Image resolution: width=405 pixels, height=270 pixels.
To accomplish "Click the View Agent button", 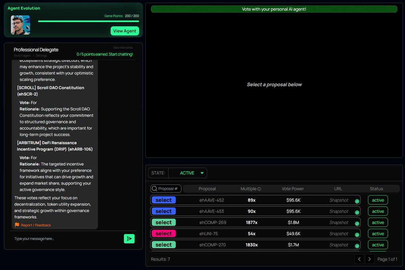I will [x=125, y=31].
